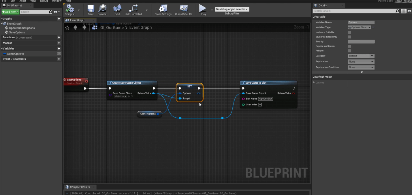Bookmark the graph with the star icon
Viewport: 412px width, 195px height.
[67, 27]
